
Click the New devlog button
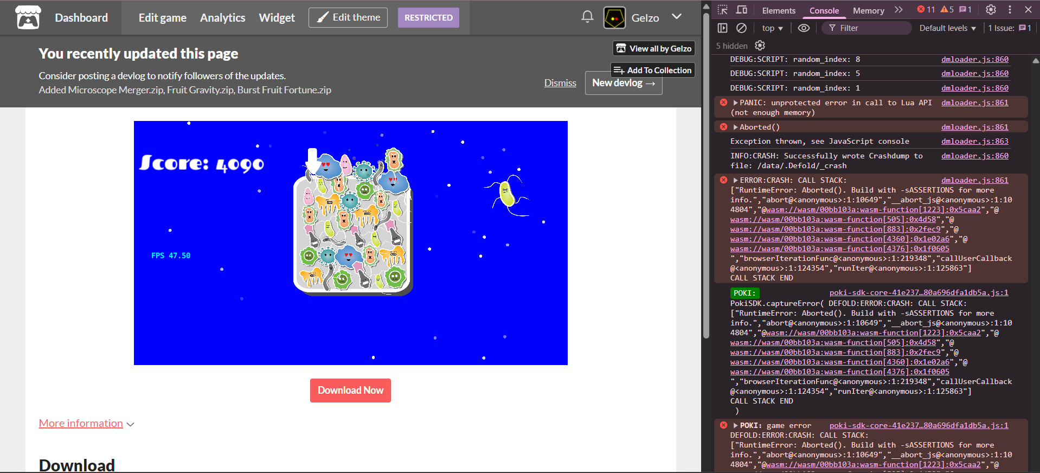click(624, 82)
